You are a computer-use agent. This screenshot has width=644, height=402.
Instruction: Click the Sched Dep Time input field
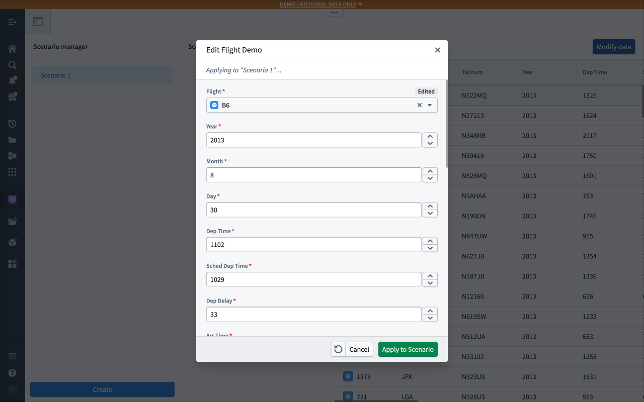313,279
